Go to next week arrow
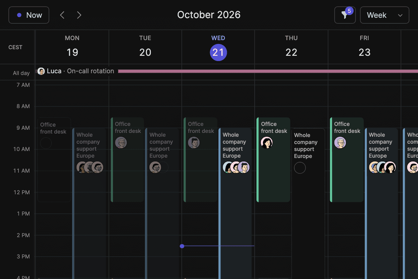Viewport: 418px width, 279px height. 79,15
